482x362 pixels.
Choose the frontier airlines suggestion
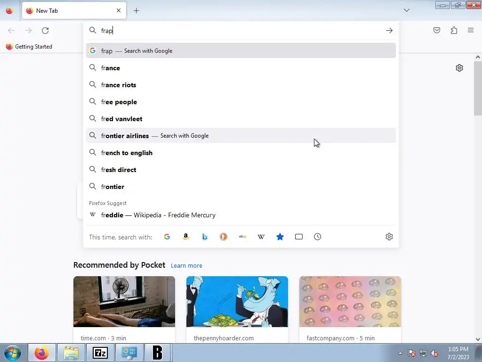click(x=241, y=135)
